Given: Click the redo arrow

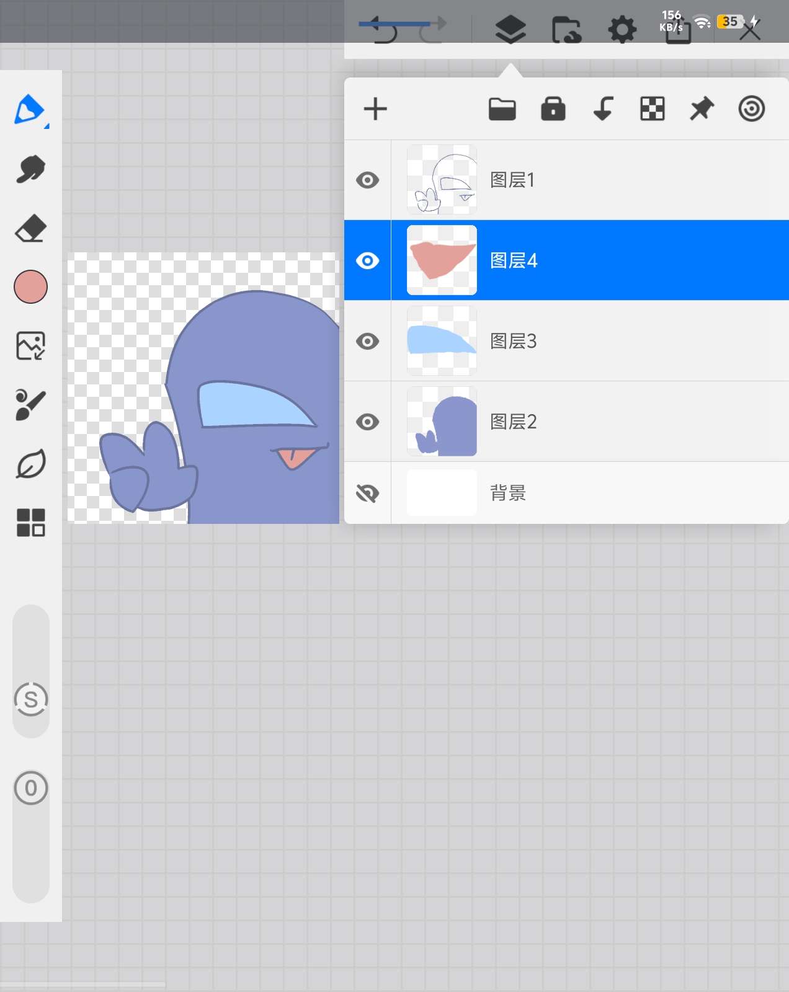Looking at the screenshot, I should (432, 30).
